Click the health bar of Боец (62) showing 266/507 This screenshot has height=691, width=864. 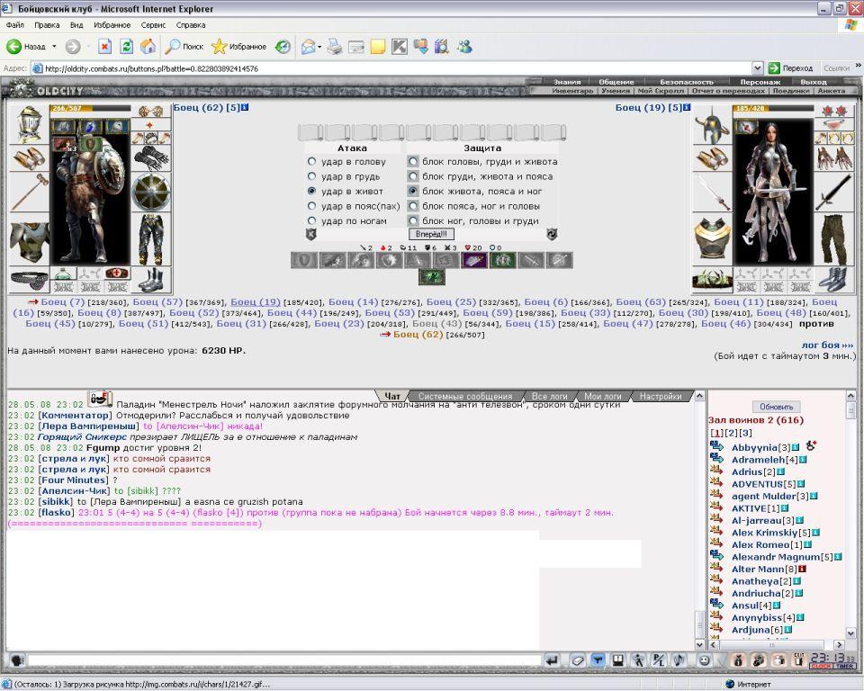[x=90, y=109]
